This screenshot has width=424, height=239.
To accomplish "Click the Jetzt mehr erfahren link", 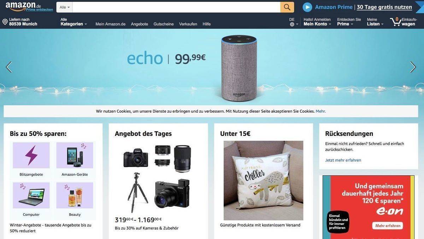I will tap(343, 160).
